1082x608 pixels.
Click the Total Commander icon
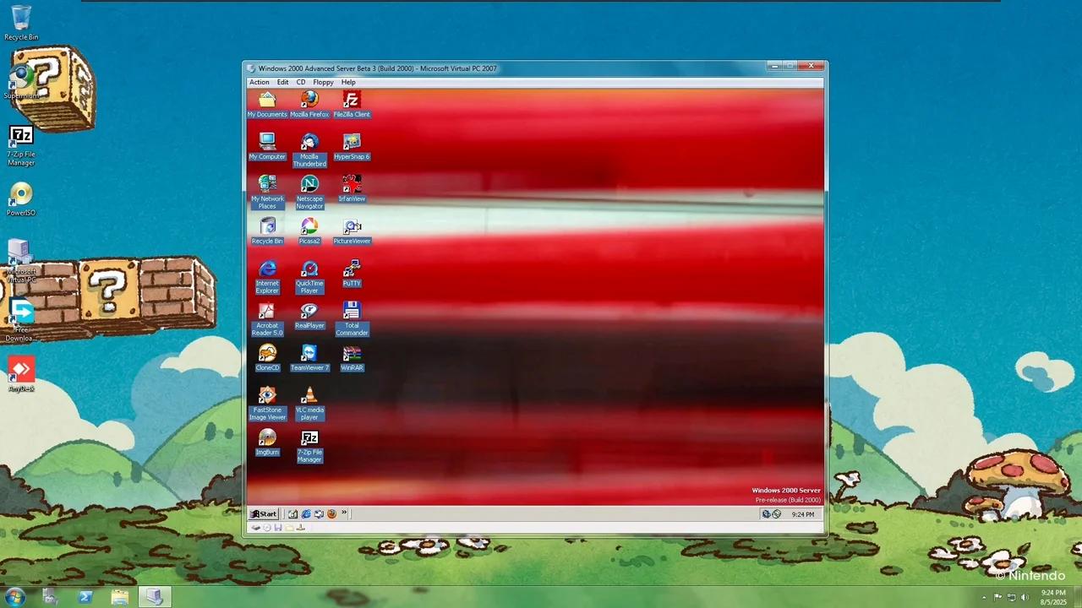click(352, 319)
